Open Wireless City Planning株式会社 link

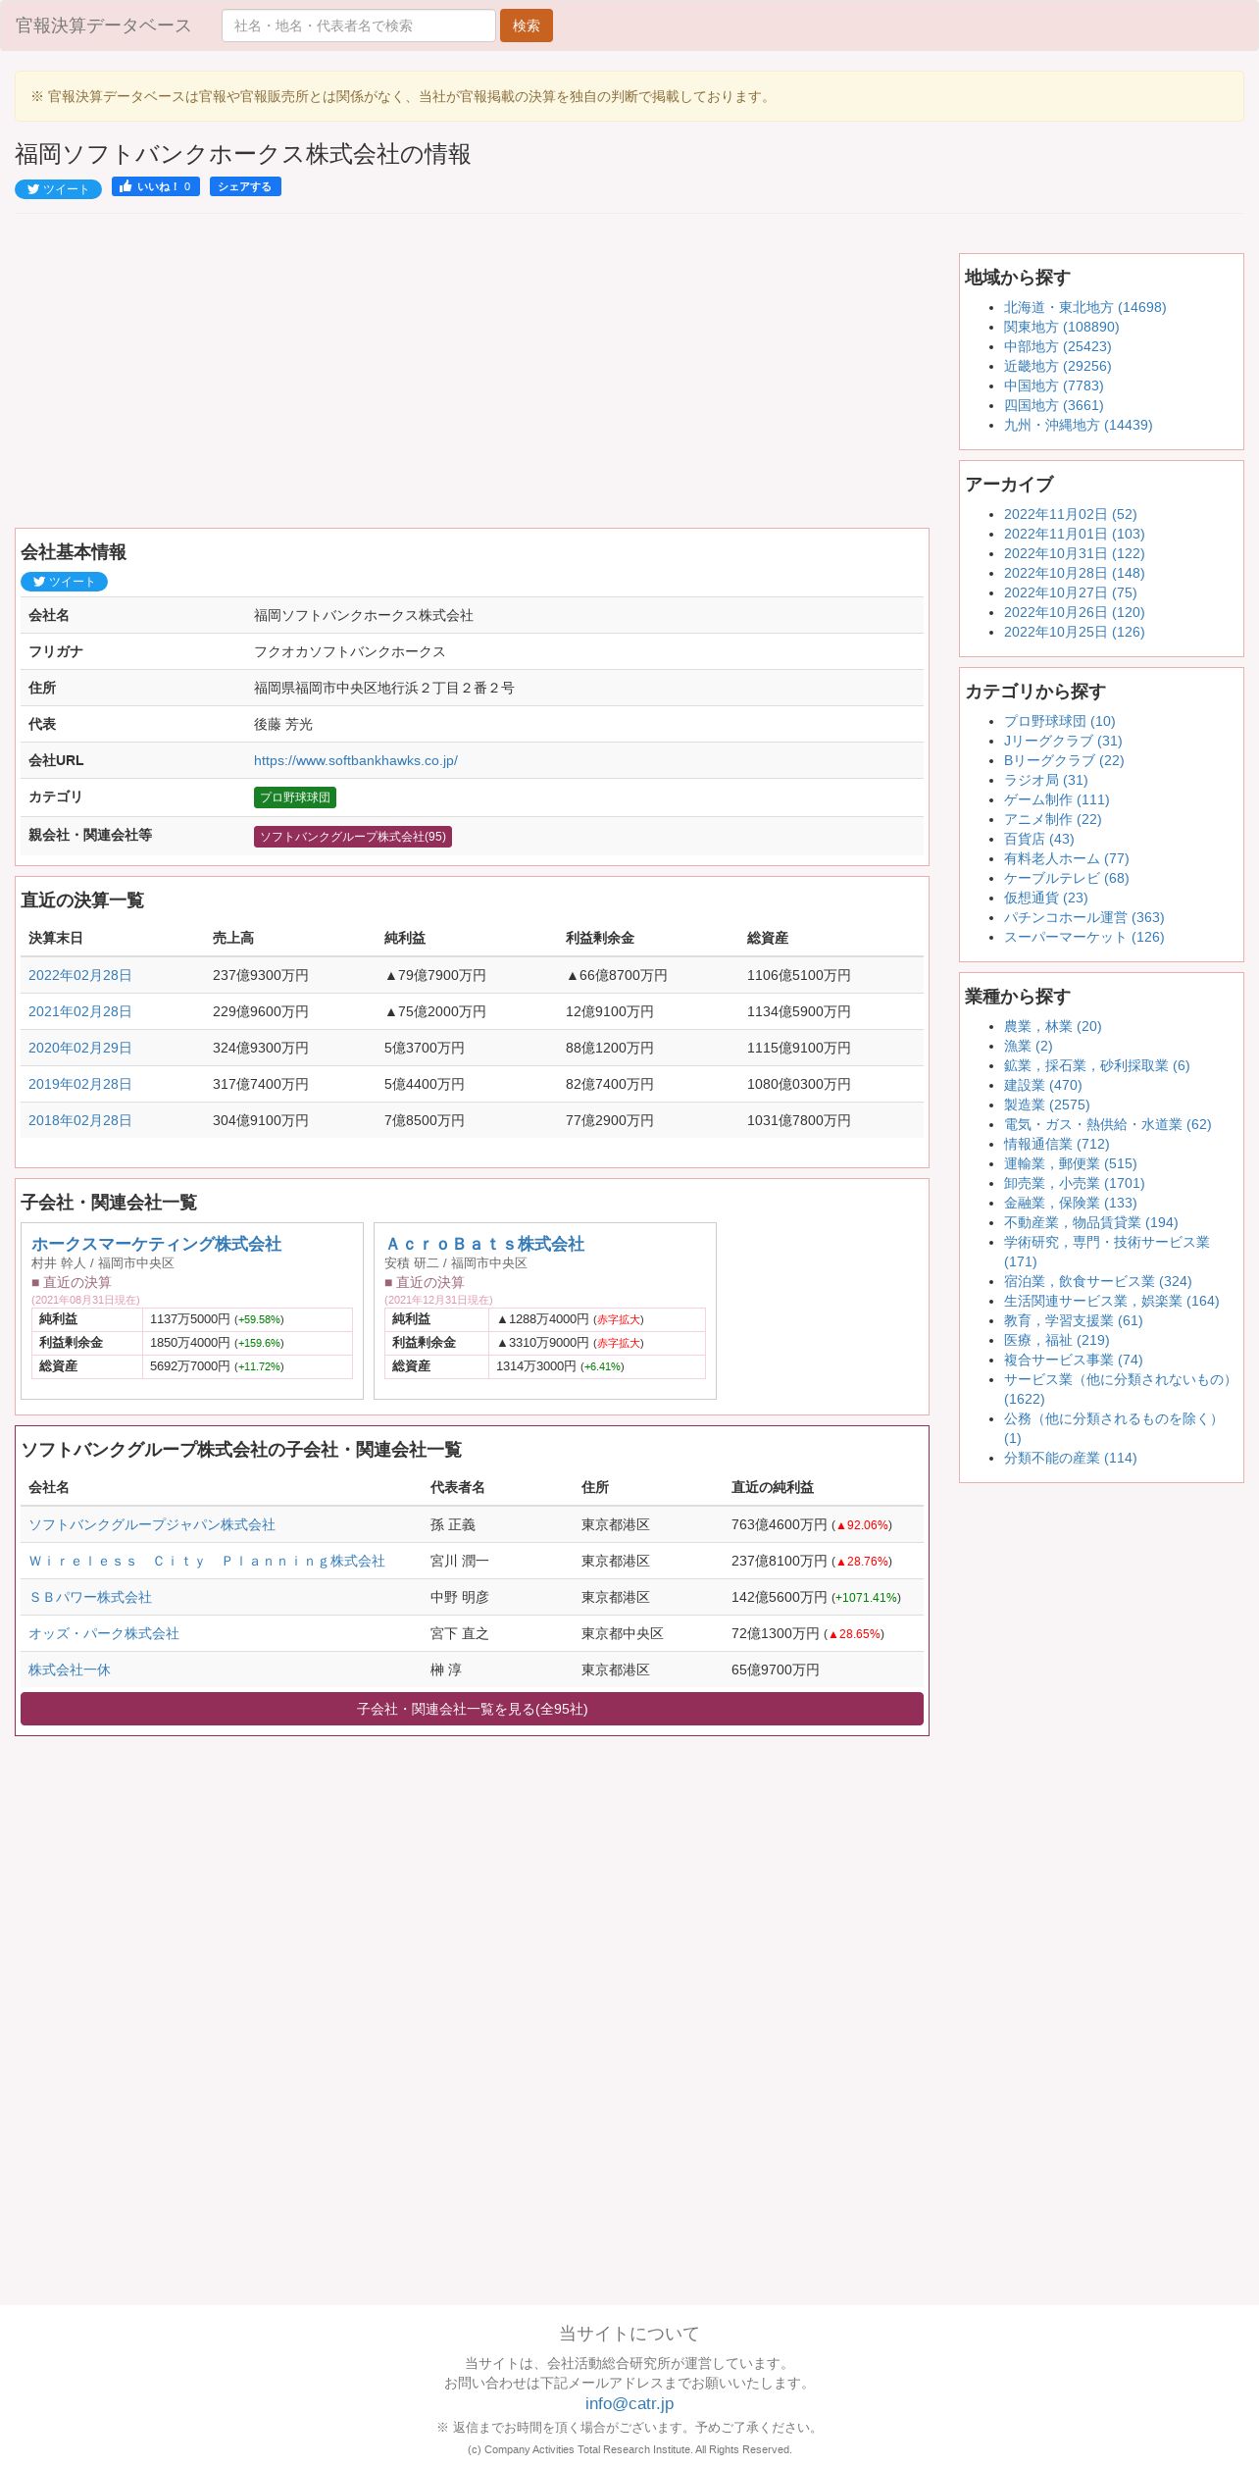[x=207, y=1561]
